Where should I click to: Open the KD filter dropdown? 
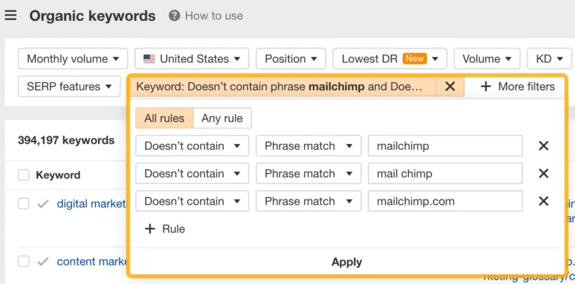[550, 58]
